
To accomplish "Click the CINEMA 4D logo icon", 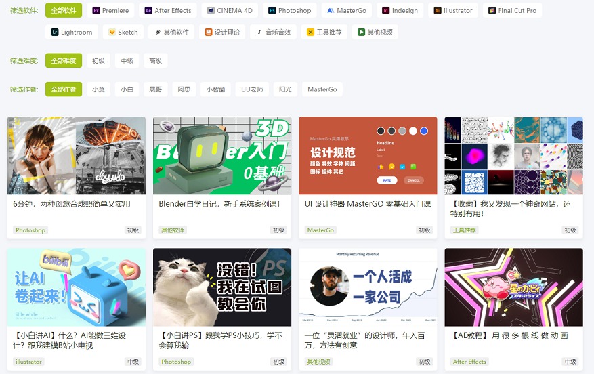I will [x=211, y=11].
